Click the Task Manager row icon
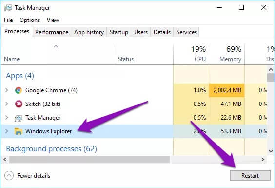 coord(19,118)
